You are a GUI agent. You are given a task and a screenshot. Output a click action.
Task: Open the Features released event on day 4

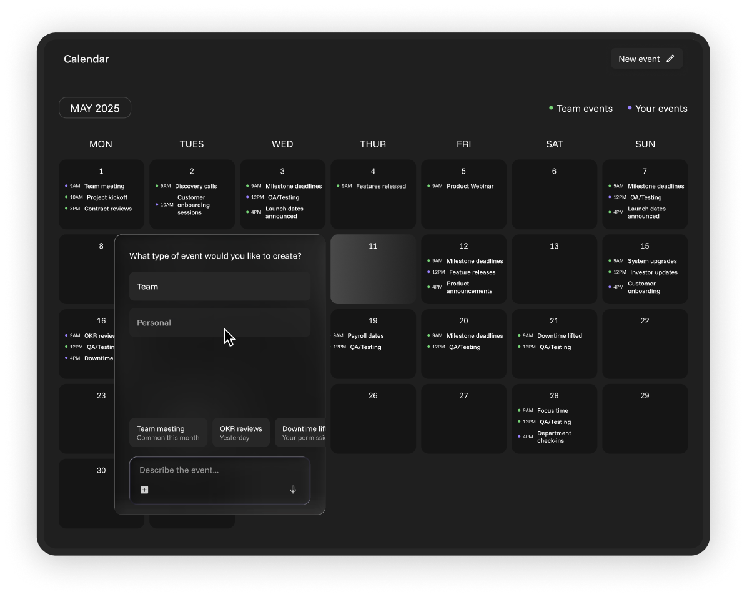pyautogui.click(x=380, y=186)
